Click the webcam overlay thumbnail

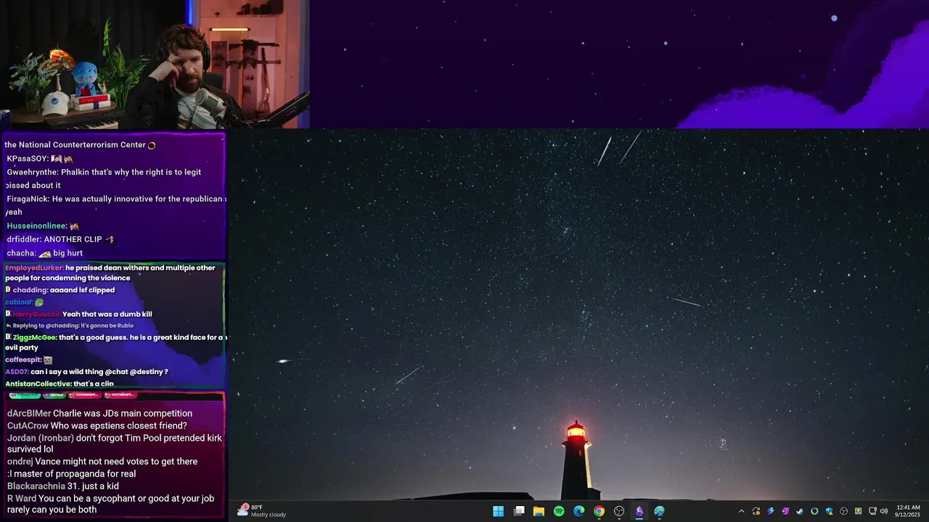[x=155, y=65]
